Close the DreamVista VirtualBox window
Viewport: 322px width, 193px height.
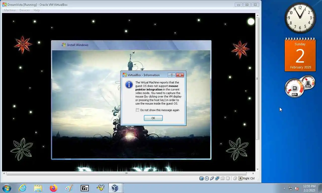pyautogui.click(x=255, y=5)
